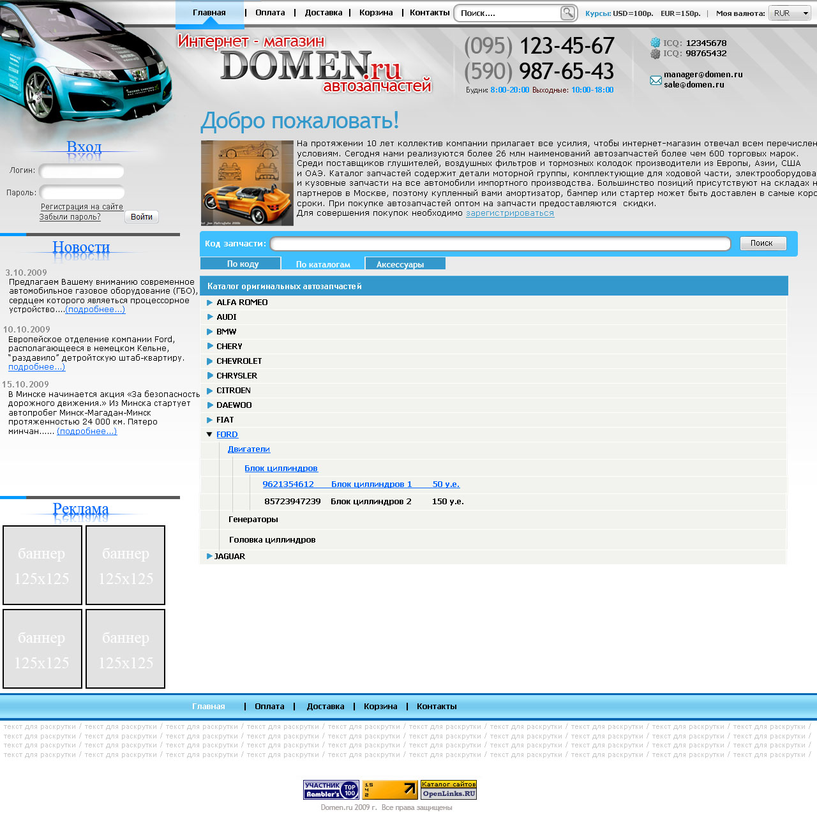This screenshot has height=817, width=817.
Task: Click the magnifying glass search icon
Action: pos(567,13)
